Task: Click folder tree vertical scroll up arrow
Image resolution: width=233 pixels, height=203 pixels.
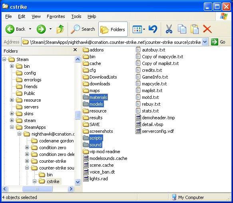Action: pos(78,59)
